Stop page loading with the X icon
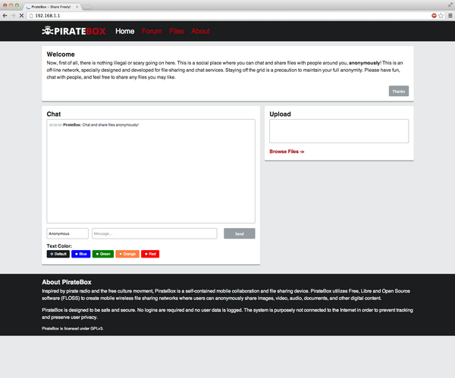Image resolution: width=455 pixels, height=378 pixels. coord(21,16)
